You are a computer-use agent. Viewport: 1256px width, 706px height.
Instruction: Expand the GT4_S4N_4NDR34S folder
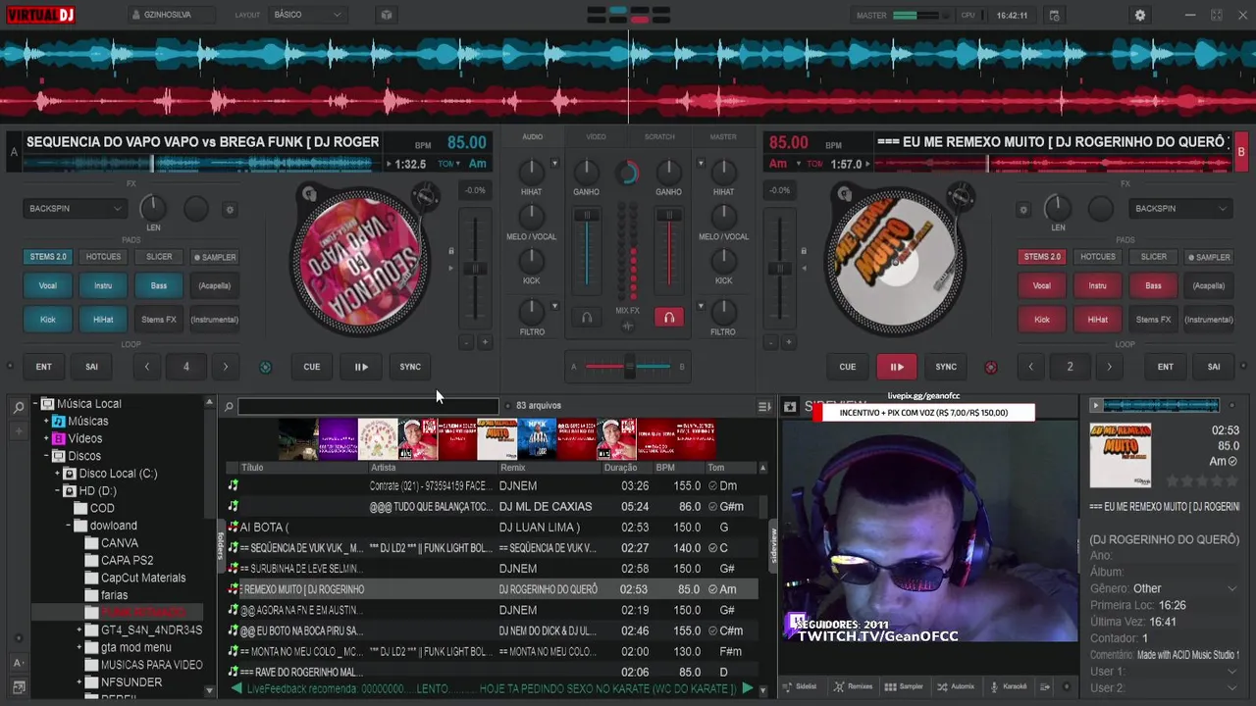[x=79, y=630]
